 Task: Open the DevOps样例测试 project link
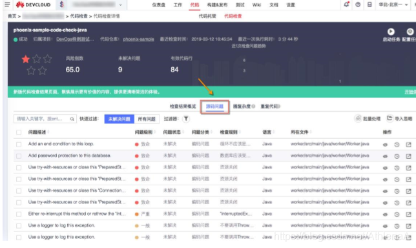click(x=75, y=39)
